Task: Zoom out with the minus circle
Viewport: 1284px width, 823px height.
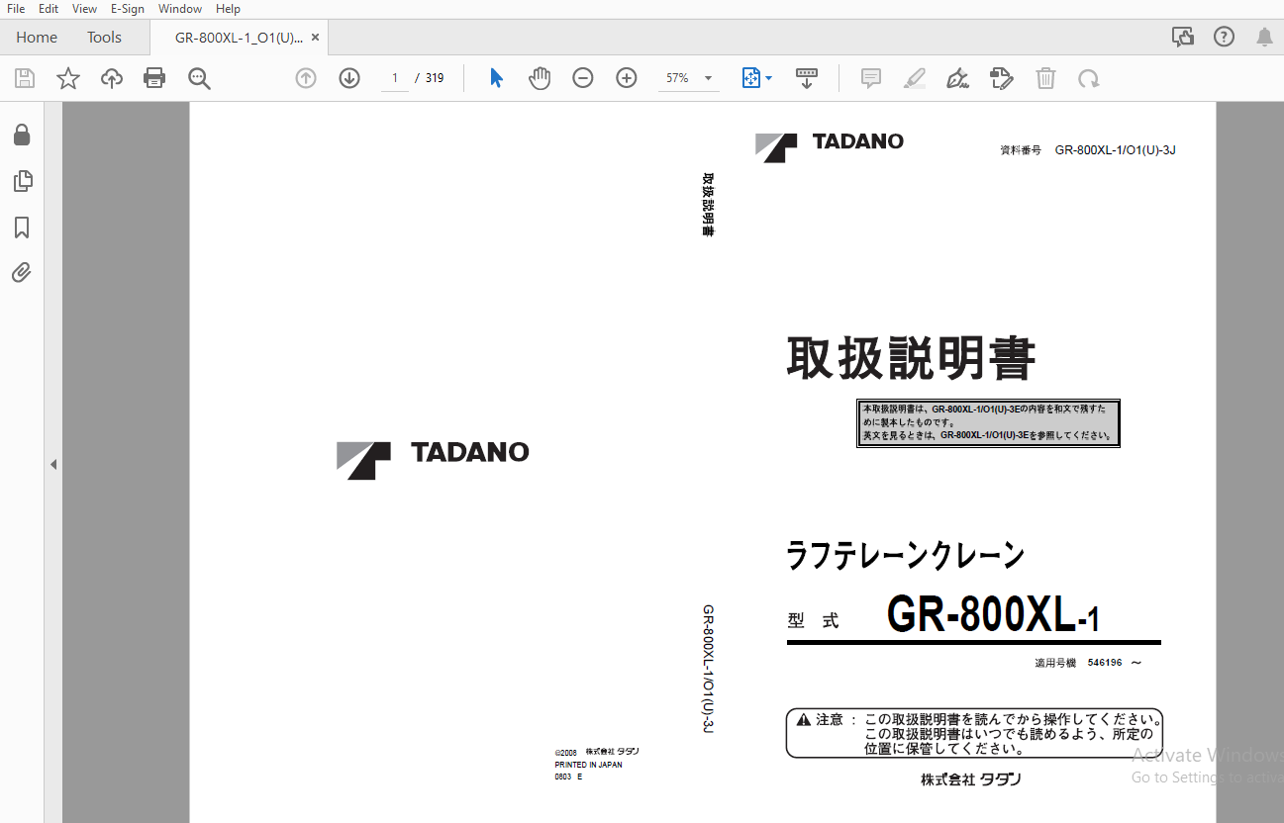Action: click(583, 78)
